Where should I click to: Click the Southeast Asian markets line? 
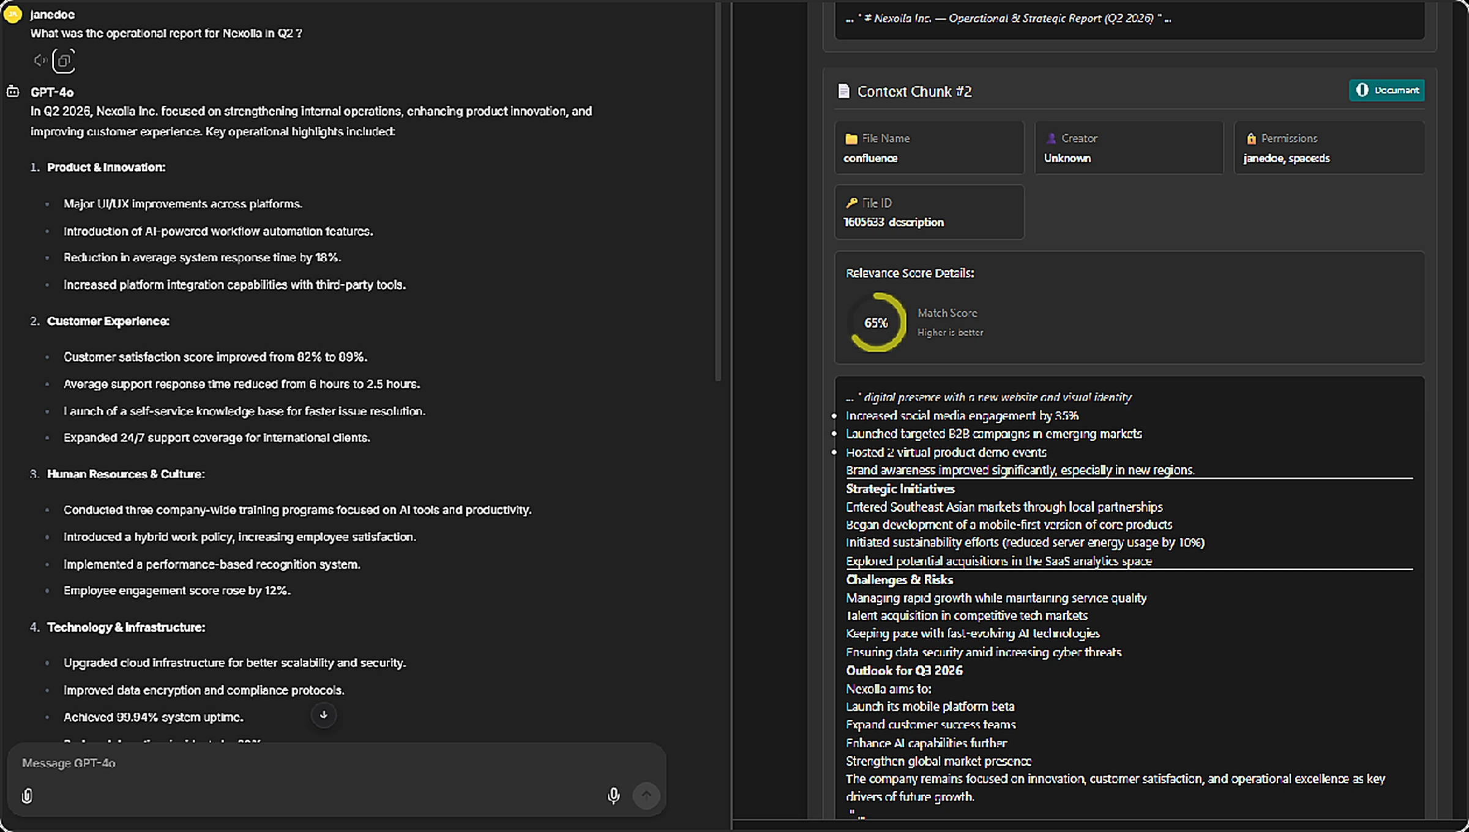coord(1004,508)
